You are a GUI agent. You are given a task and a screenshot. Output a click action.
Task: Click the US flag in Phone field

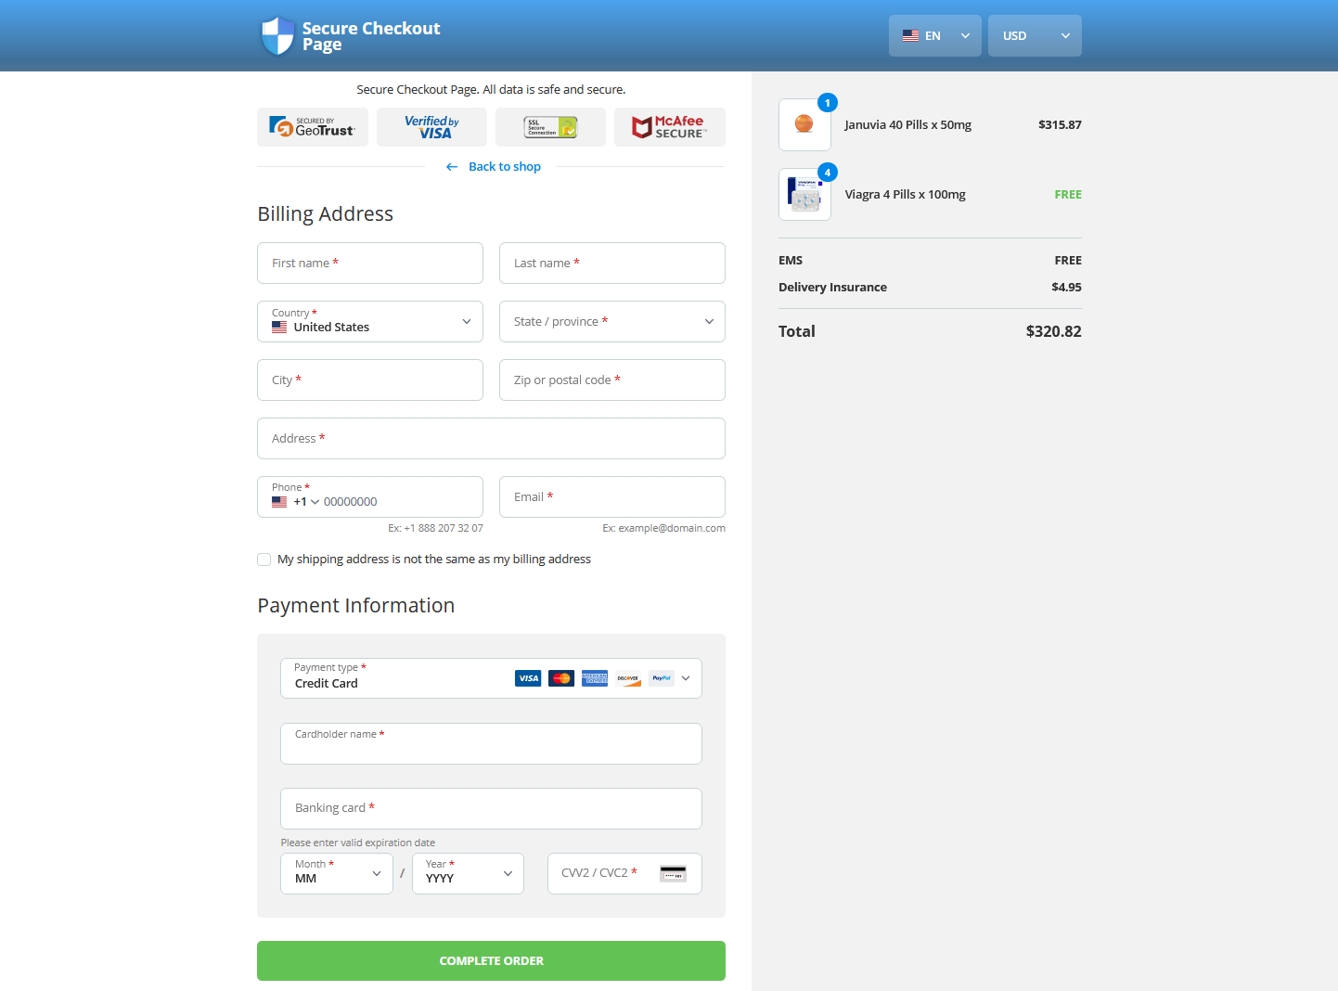point(279,502)
